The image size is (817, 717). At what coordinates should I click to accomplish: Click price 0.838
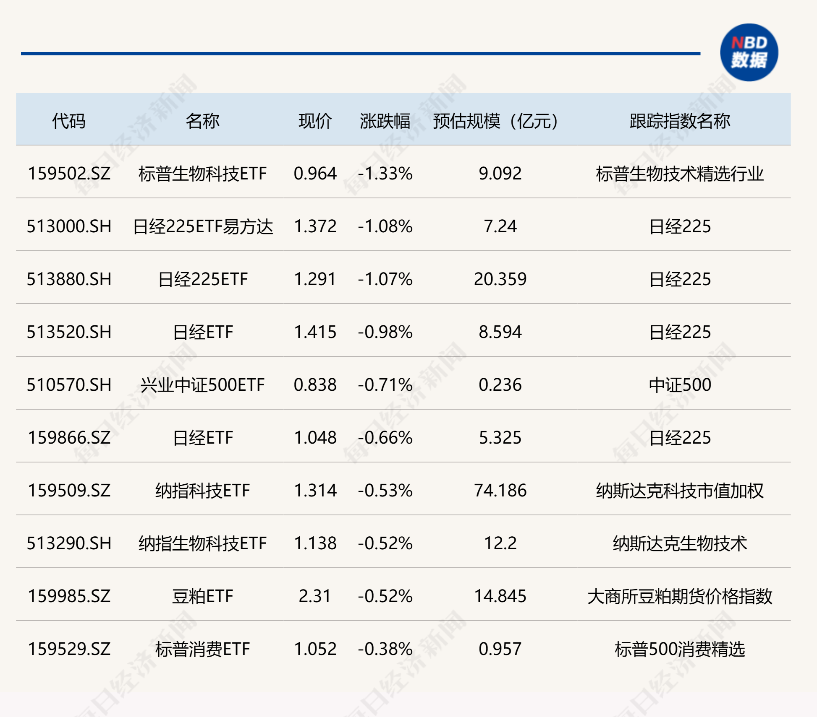(315, 385)
